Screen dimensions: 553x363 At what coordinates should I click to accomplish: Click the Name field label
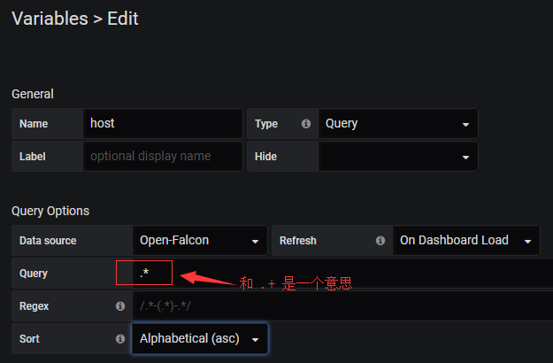tap(34, 124)
